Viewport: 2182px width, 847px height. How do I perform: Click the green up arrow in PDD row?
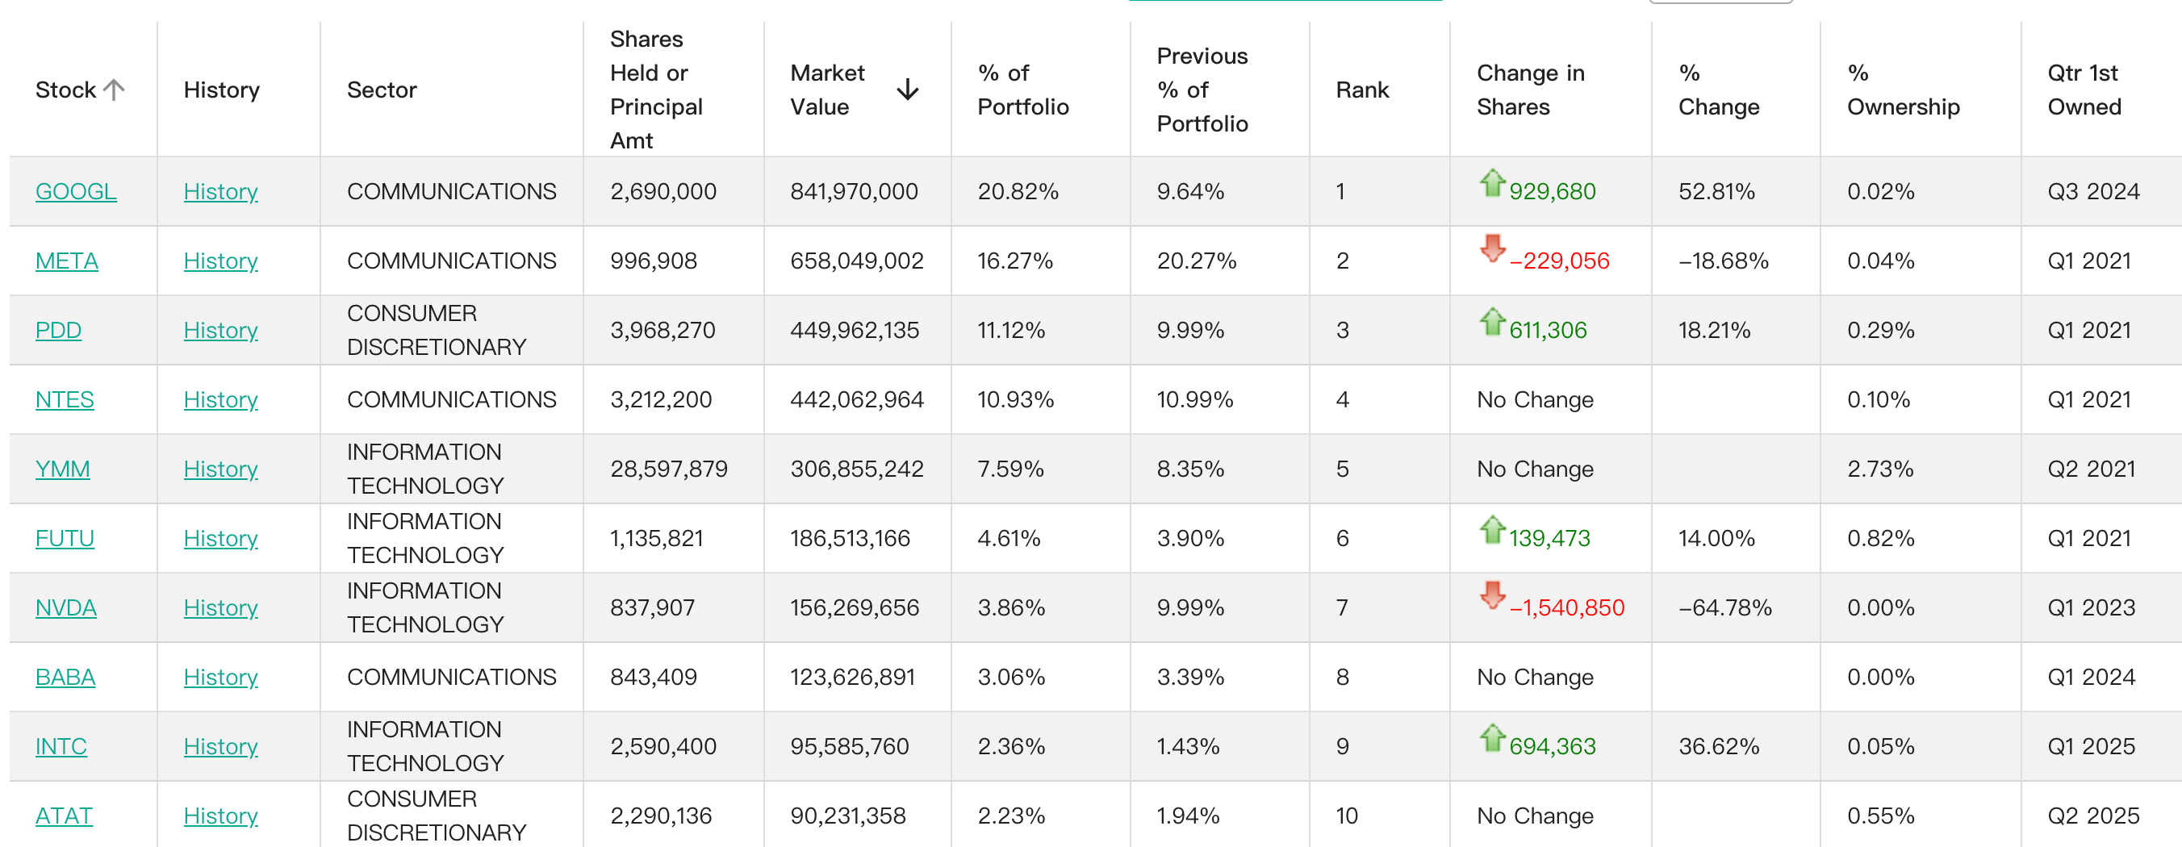click(1492, 322)
